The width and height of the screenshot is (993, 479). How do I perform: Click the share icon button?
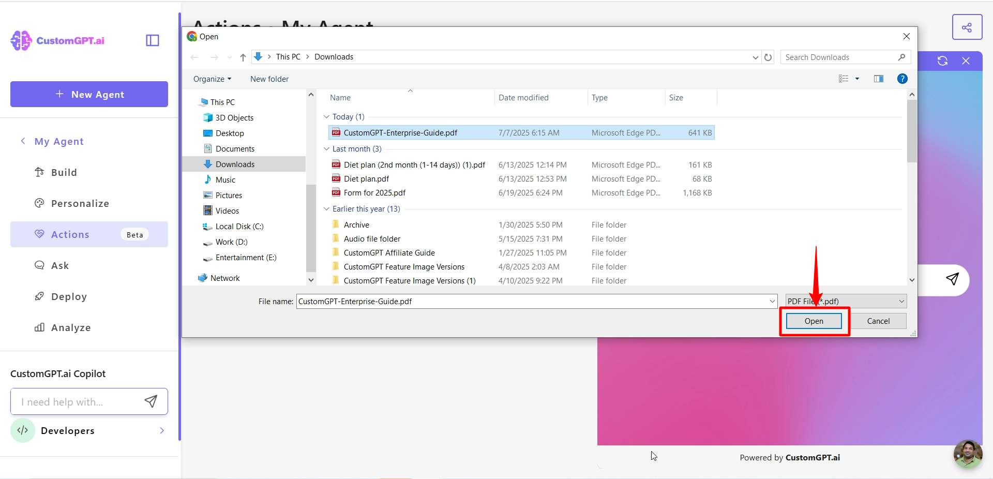click(x=967, y=27)
